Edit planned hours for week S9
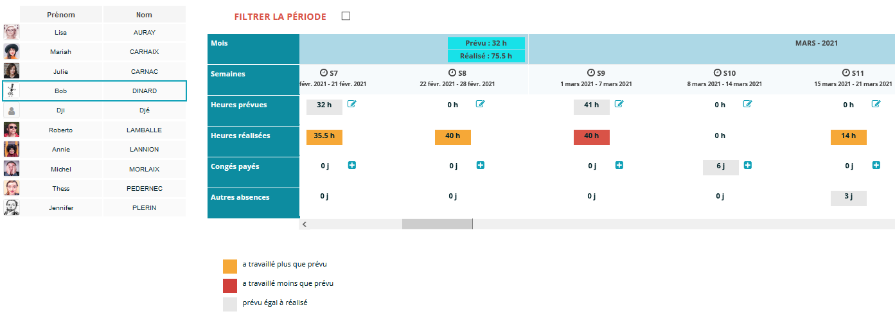Image resolution: width=895 pixels, height=316 pixels. [619, 104]
